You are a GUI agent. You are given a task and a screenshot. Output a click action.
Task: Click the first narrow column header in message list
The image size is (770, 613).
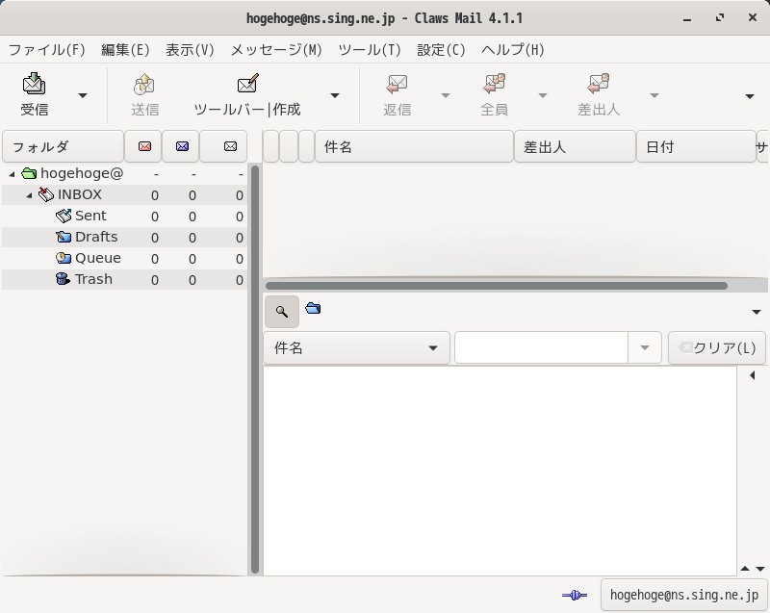pos(270,146)
